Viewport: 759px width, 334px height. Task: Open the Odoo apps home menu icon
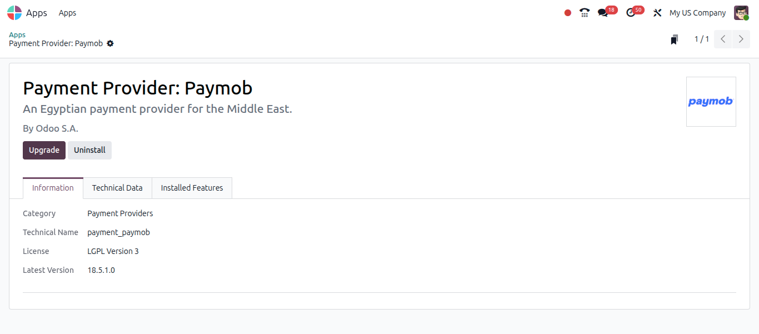point(14,13)
